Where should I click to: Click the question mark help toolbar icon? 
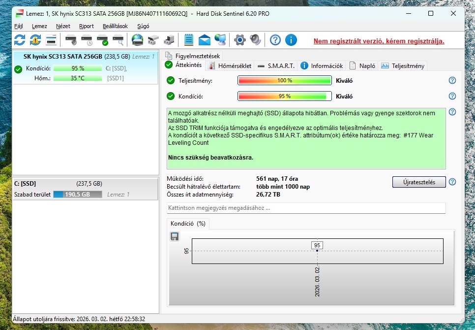click(x=275, y=40)
